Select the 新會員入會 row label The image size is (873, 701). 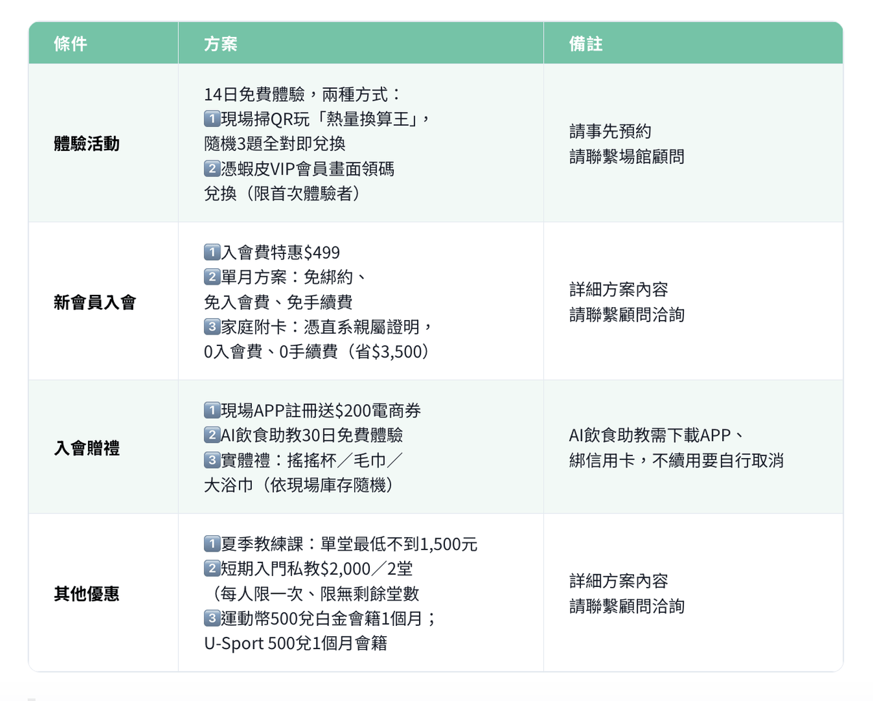95,302
